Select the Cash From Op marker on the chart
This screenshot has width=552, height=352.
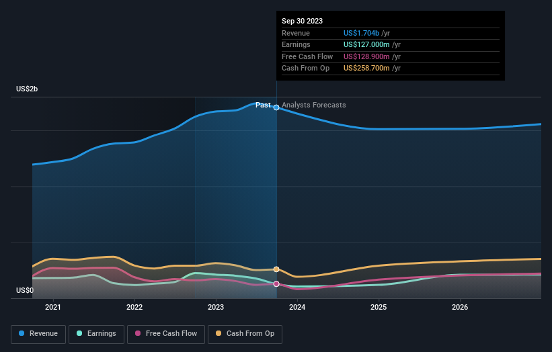(x=276, y=269)
